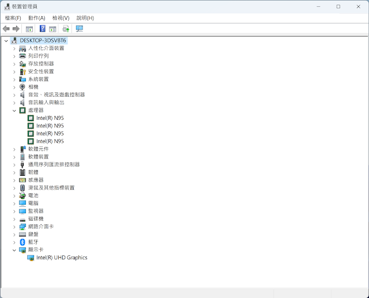
Task: Scan for hardware changes via monitor toolbar icon
Action: (x=80, y=29)
